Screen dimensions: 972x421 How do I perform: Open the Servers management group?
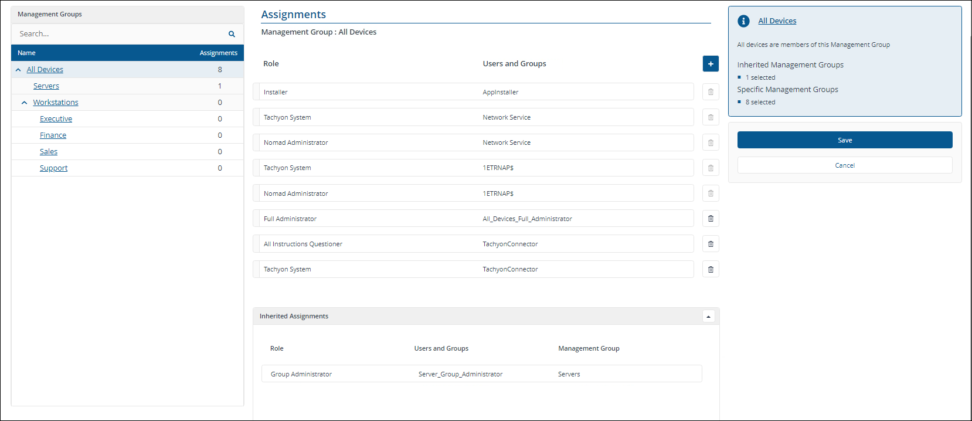coord(46,86)
